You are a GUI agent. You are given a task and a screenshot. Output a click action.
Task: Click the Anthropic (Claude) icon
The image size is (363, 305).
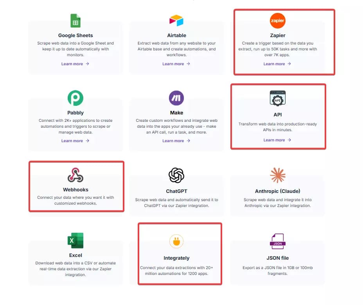point(277,175)
